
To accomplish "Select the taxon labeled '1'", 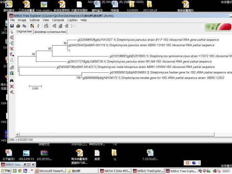I will click(x=69, y=50).
